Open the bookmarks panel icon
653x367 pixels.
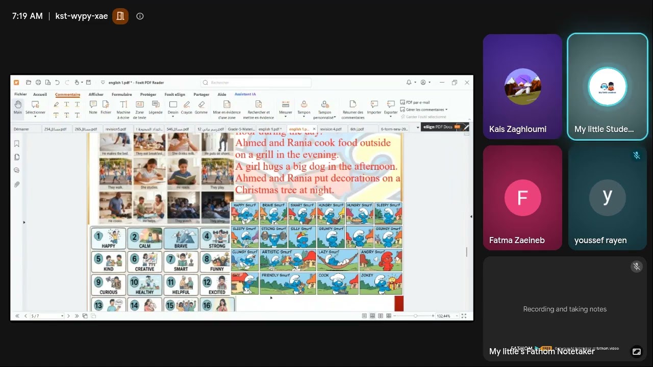(17, 144)
